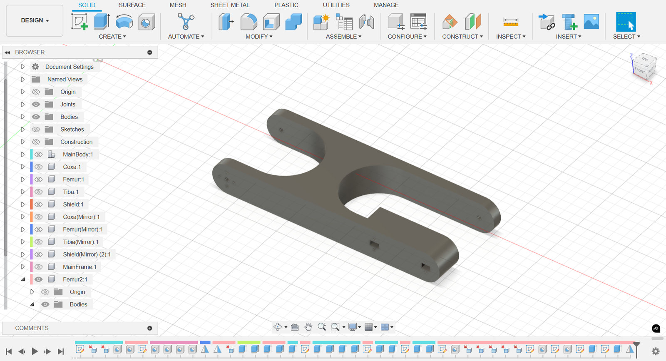
Task: Select the Pan hand tool
Action: pos(308,327)
